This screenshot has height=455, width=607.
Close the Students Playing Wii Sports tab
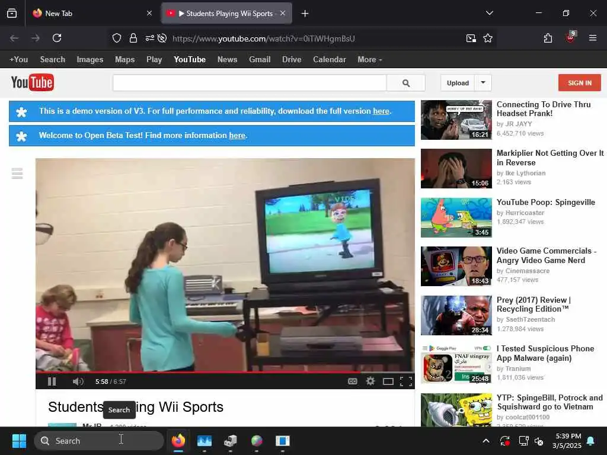tap(283, 13)
